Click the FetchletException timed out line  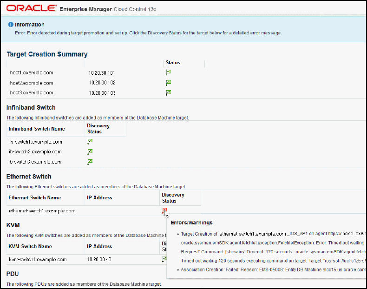tap(273, 243)
